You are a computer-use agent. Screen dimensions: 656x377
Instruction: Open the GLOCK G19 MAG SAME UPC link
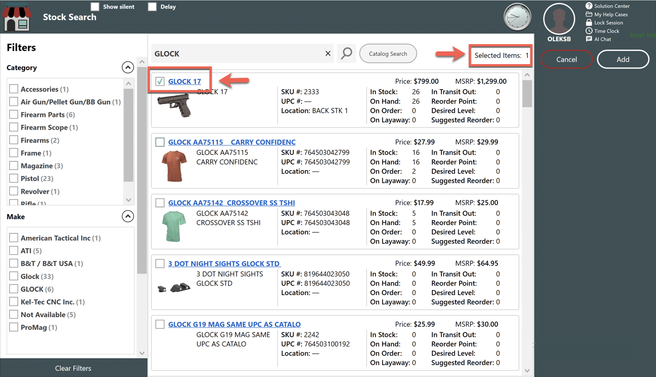(234, 324)
